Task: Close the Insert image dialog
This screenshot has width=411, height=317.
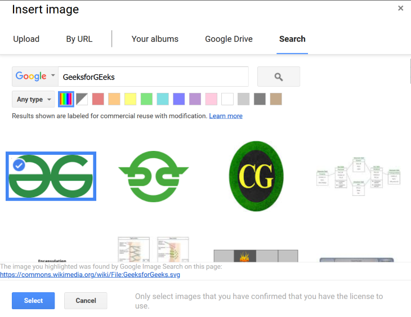Action: pos(400,8)
